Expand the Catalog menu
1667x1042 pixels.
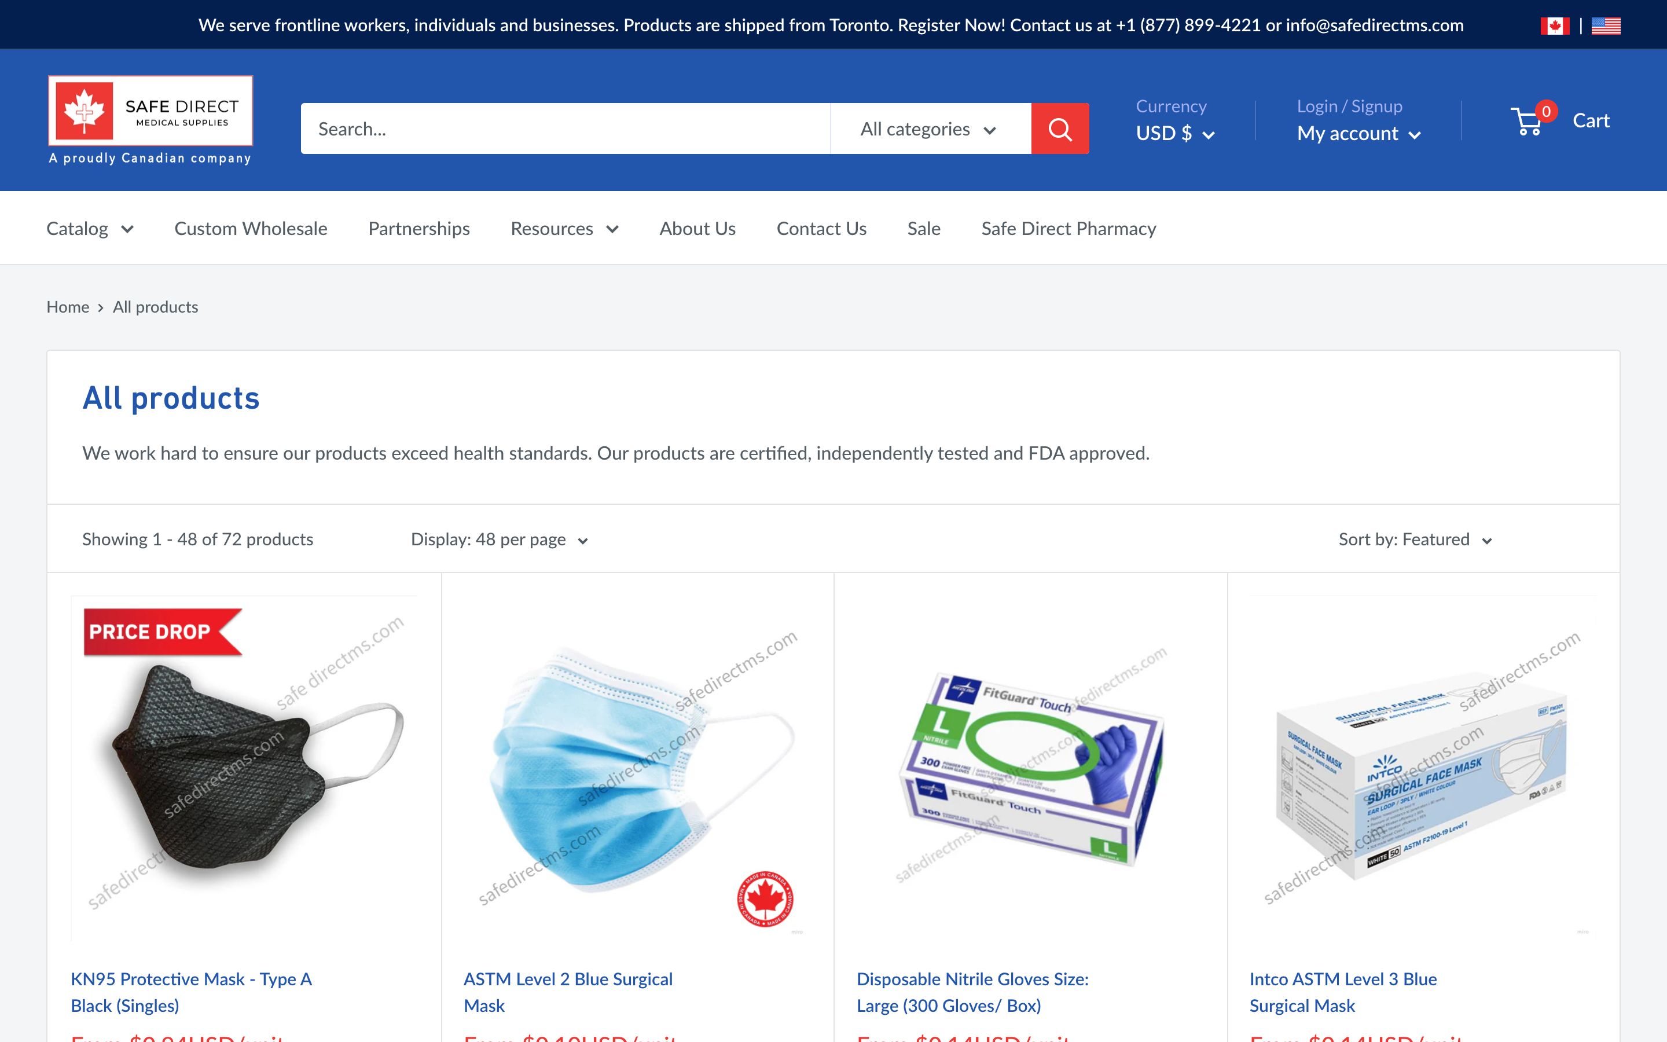[90, 228]
